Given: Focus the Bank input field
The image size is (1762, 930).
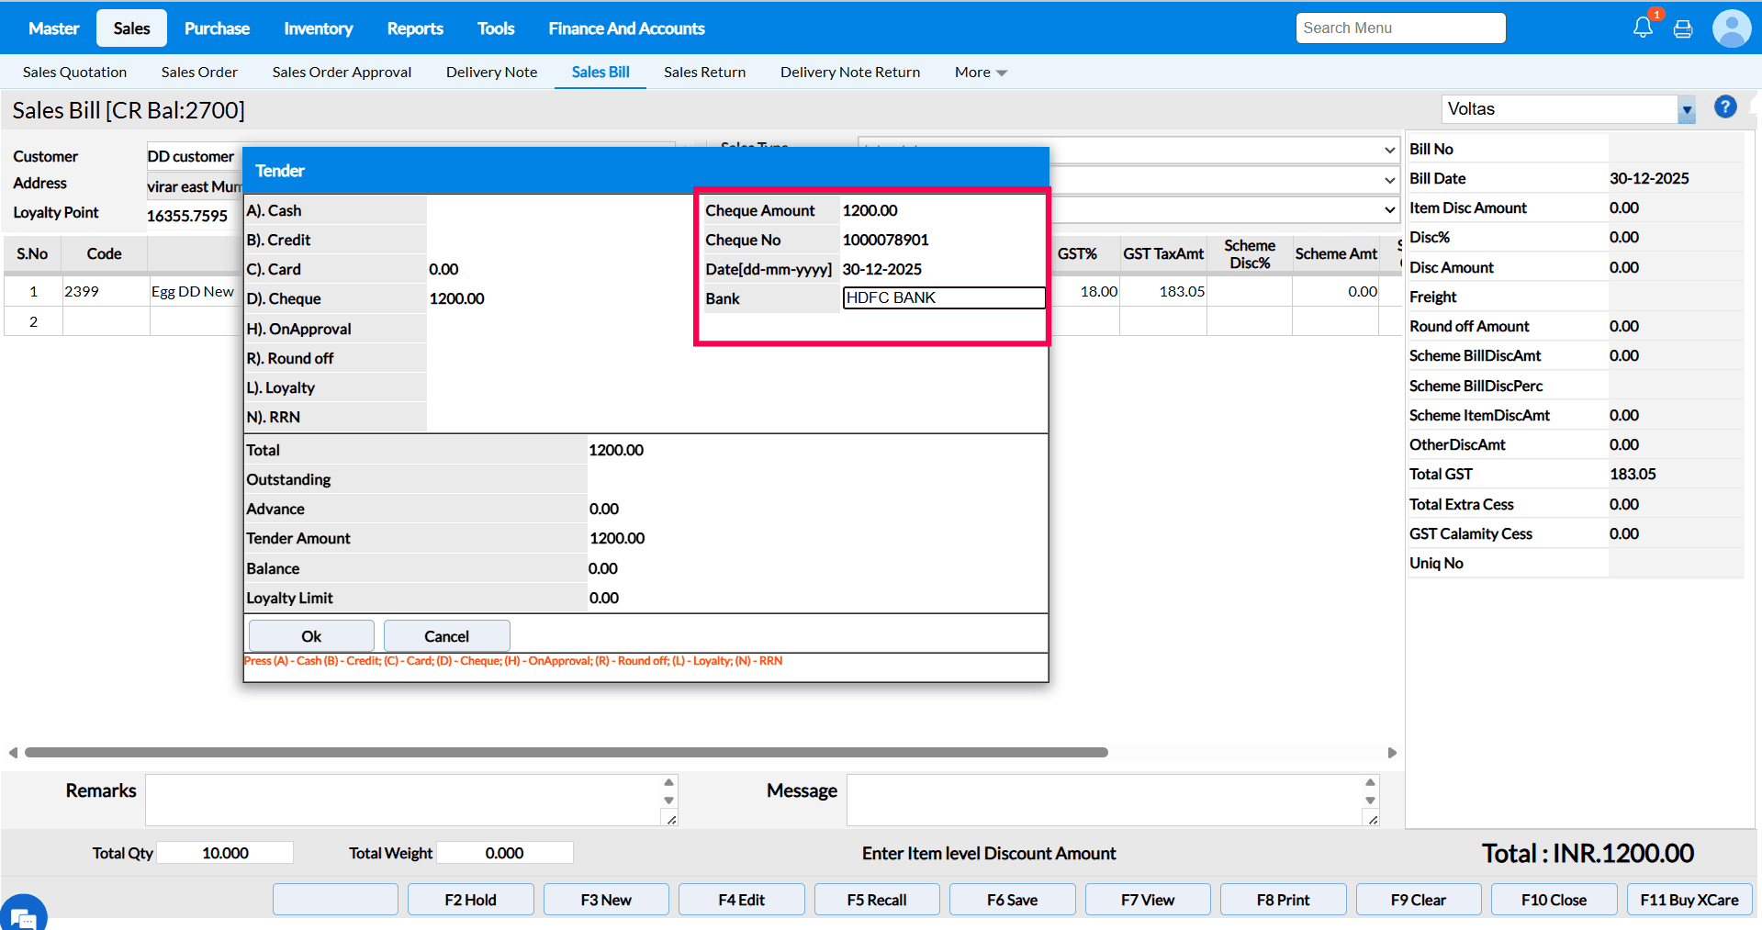Looking at the screenshot, I should click(x=943, y=297).
